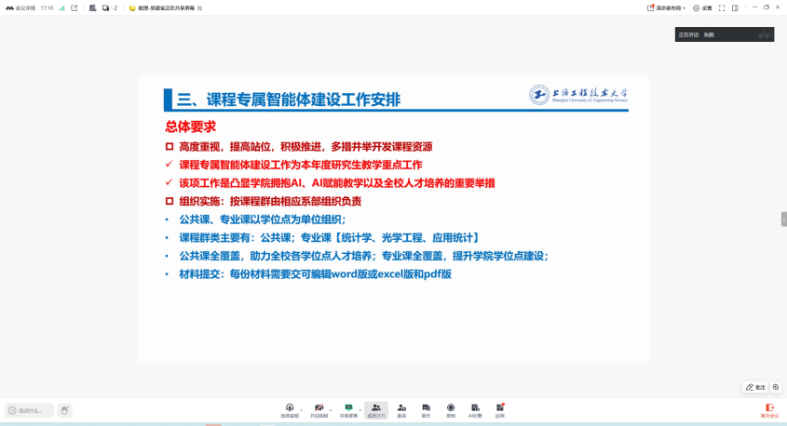Image resolution: width=787 pixels, height=426 pixels.
Task: Toggle the side panel layout icon
Action: (735, 7)
